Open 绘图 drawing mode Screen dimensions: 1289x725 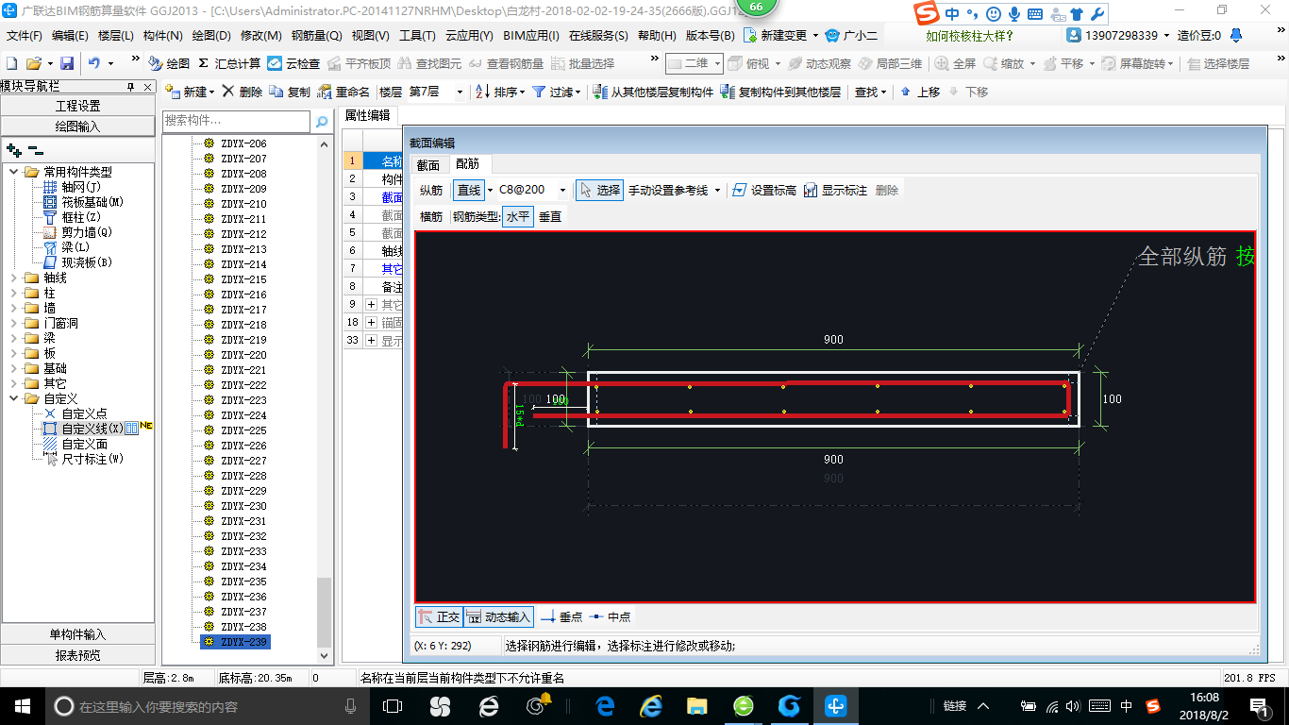tap(170, 63)
